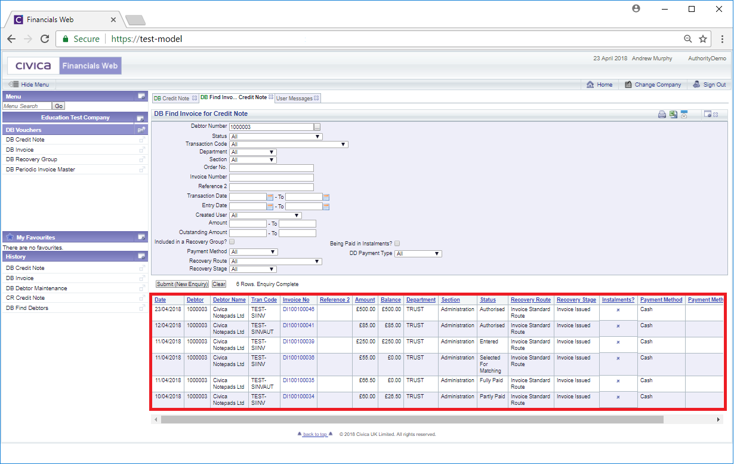Collapse the History panel icon
734x464 pixels.
141,256
